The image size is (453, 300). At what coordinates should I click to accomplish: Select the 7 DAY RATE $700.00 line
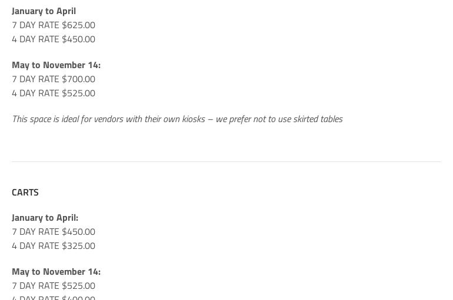pos(54,79)
